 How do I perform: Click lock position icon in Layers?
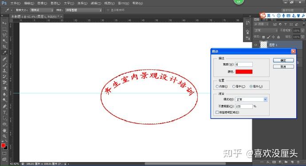[274, 37]
